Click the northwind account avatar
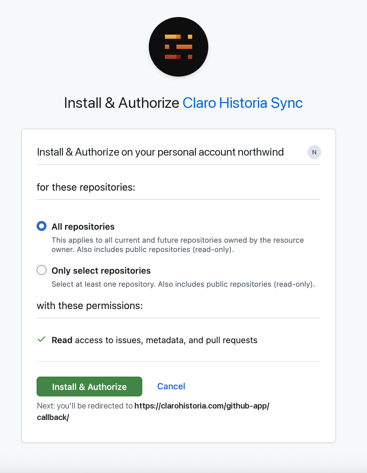The width and height of the screenshot is (367, 473). pos(314,152)
